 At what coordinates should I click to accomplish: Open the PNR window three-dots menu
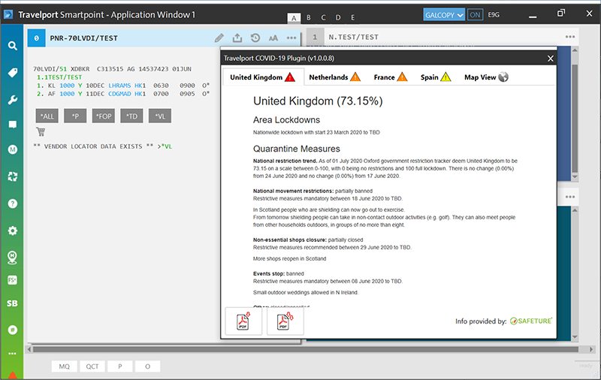coord(291,38)
